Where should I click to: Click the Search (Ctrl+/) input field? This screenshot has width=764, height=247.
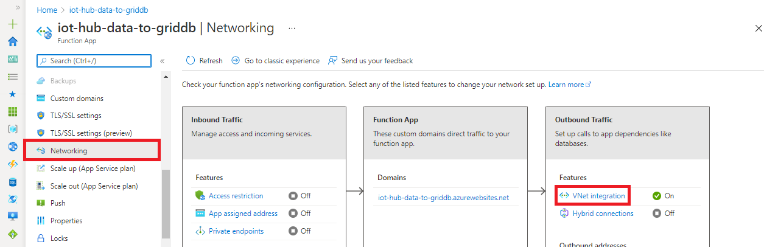(x=94, y=61)
